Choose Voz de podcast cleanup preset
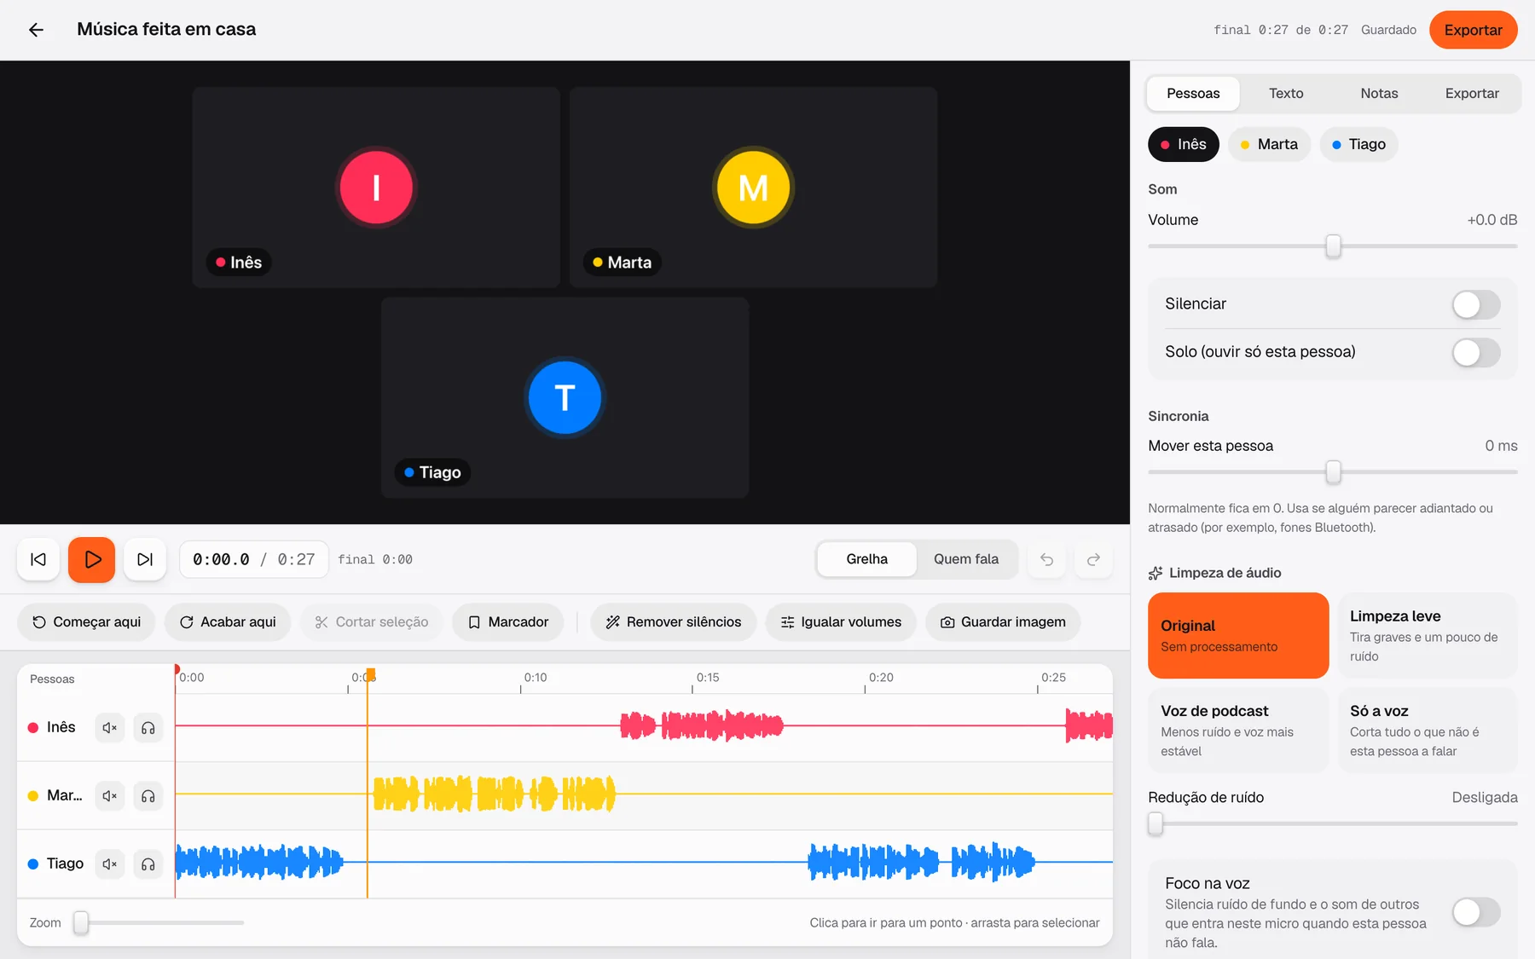 click(x=1238, y=731)
